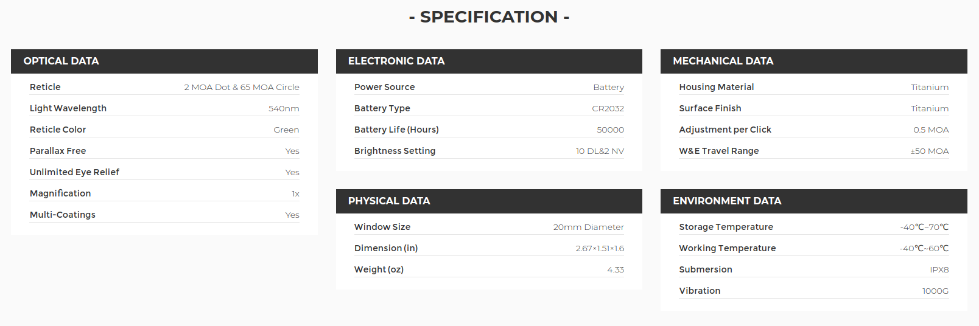979x326 pixels.
Task: Click the OPTICAL DATA panel header
Action: point(61,61)
